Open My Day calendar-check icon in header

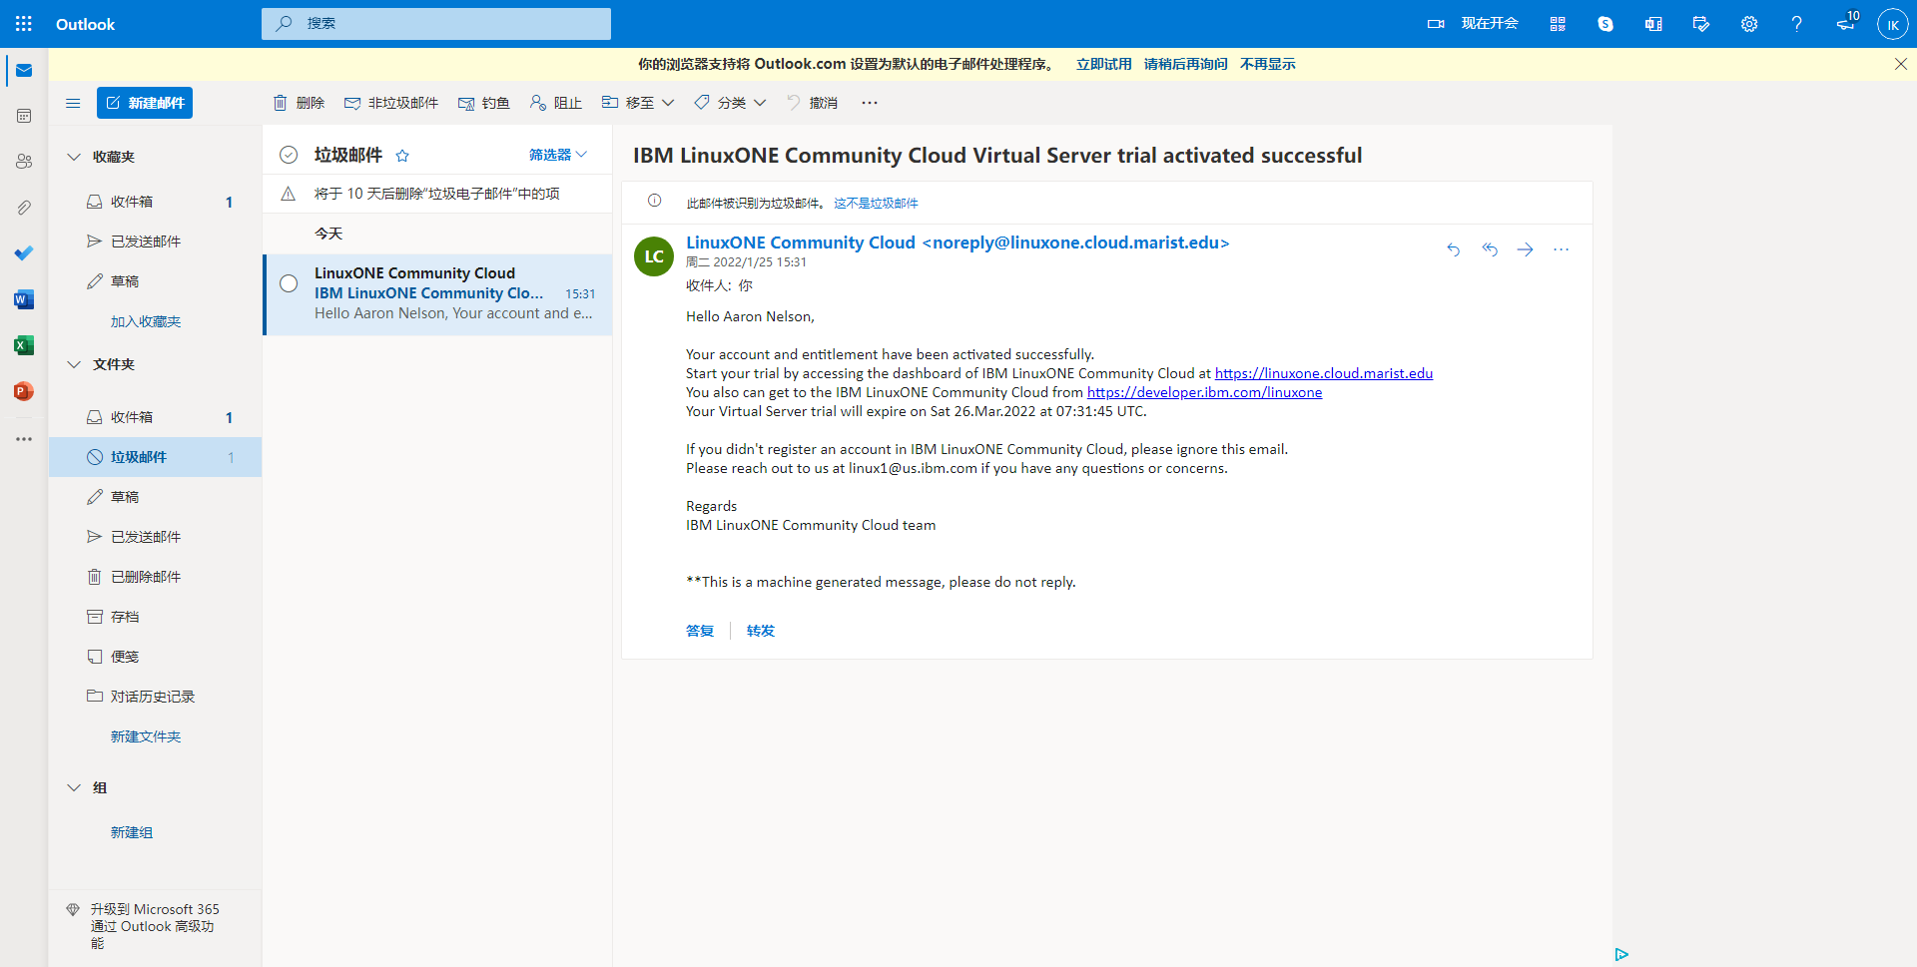(1701, 24)
